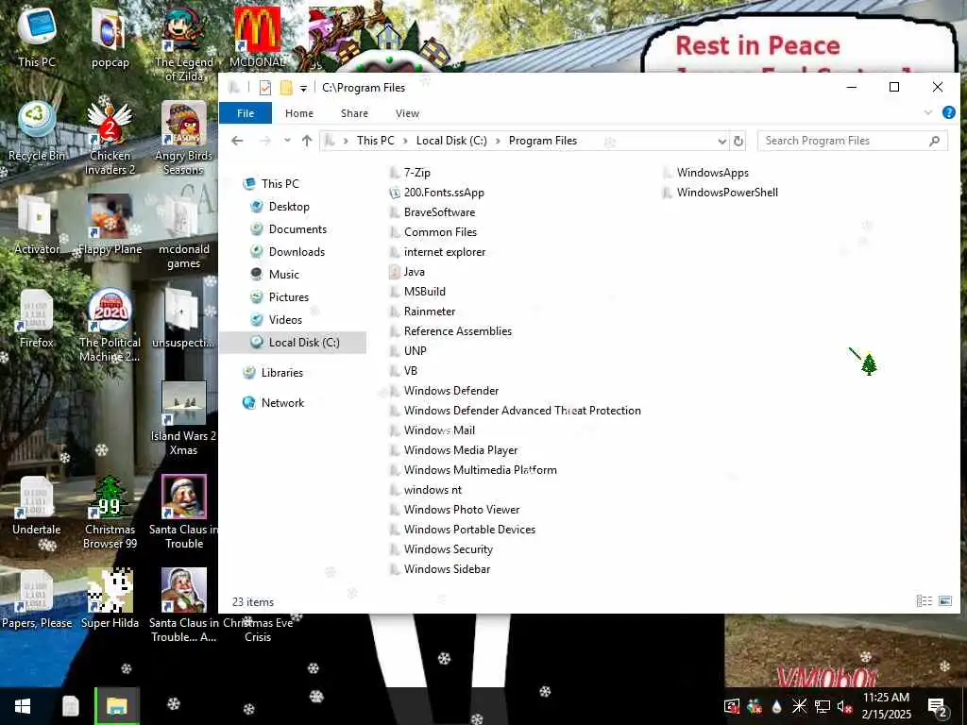Go up one folder level arrow
This screenshot has height=725, width=967.
(x=307, y=141)
